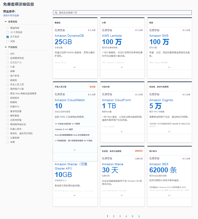Select the 开发人员工具 category filter
Screen dimensions: 198x219
(x=8, y=85)
